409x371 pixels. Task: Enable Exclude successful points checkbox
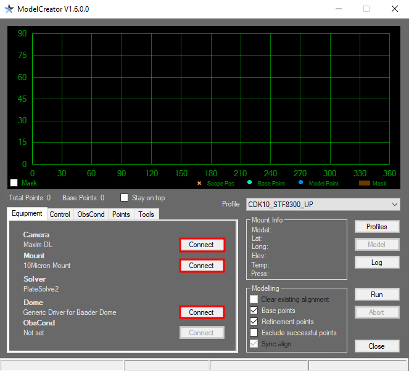[254, 333]
